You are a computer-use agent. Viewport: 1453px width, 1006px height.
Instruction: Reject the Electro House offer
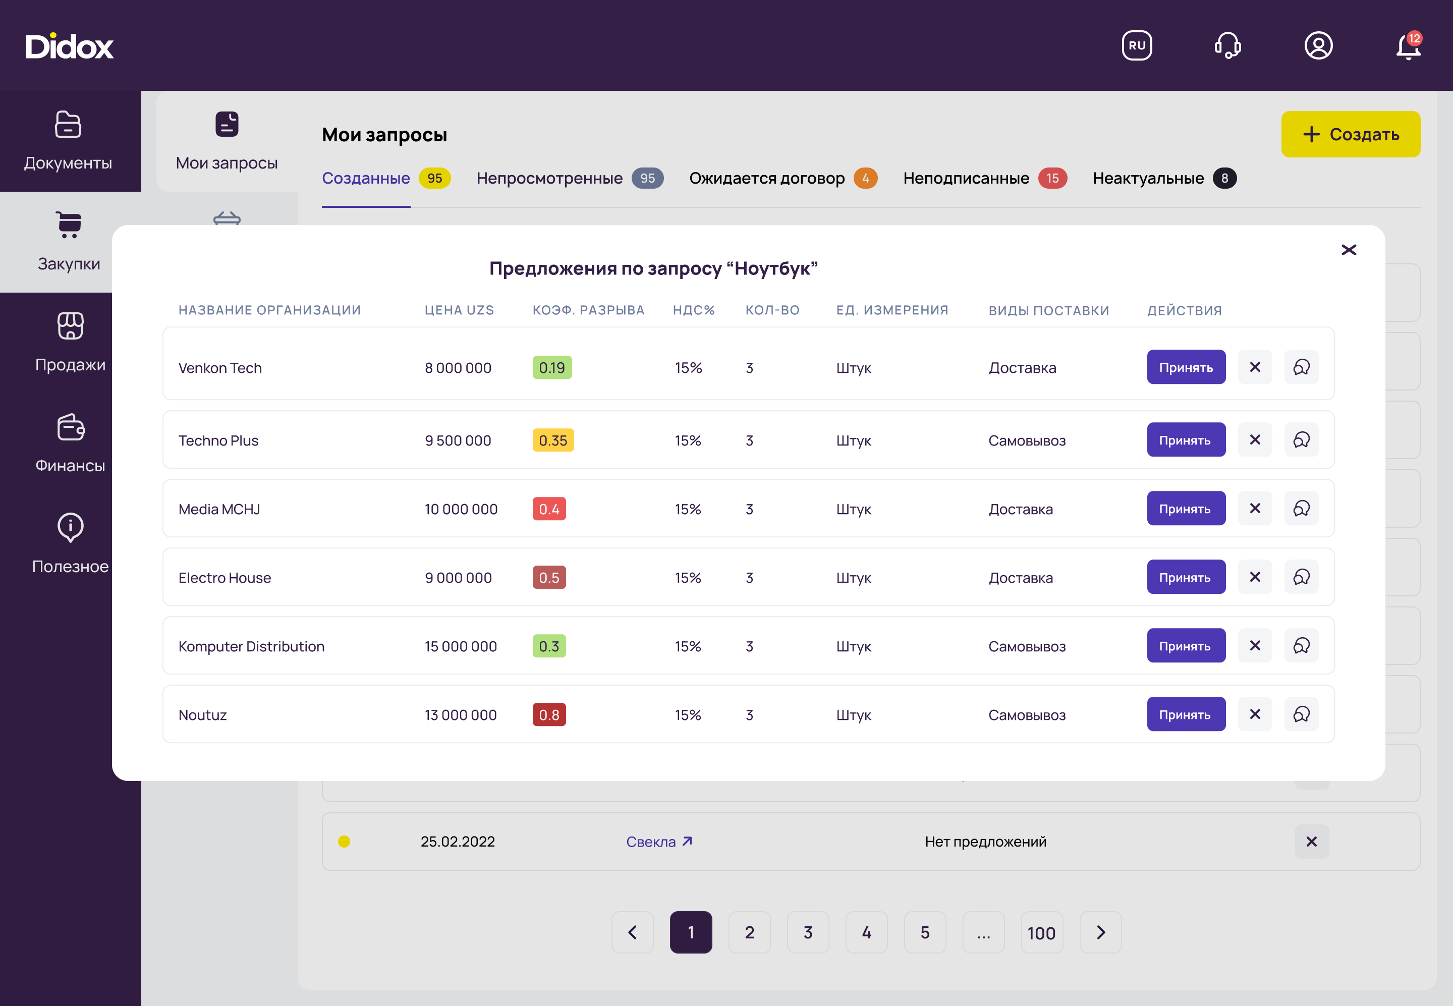click(x=1254, y=577)
